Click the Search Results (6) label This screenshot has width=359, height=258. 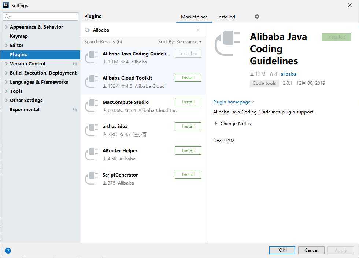[x=103, y=42]
